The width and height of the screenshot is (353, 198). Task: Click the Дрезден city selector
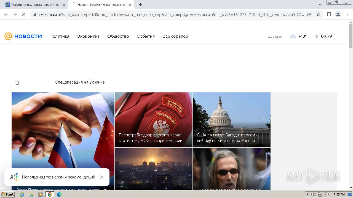pyautogui.click(x=275, y=36)
